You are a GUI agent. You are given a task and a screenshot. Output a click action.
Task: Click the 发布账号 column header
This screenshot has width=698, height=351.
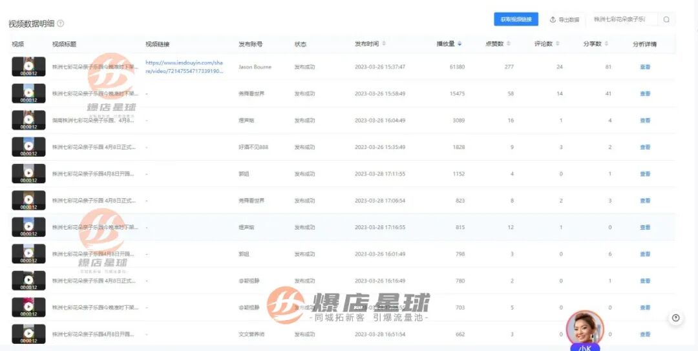point(251,44)
